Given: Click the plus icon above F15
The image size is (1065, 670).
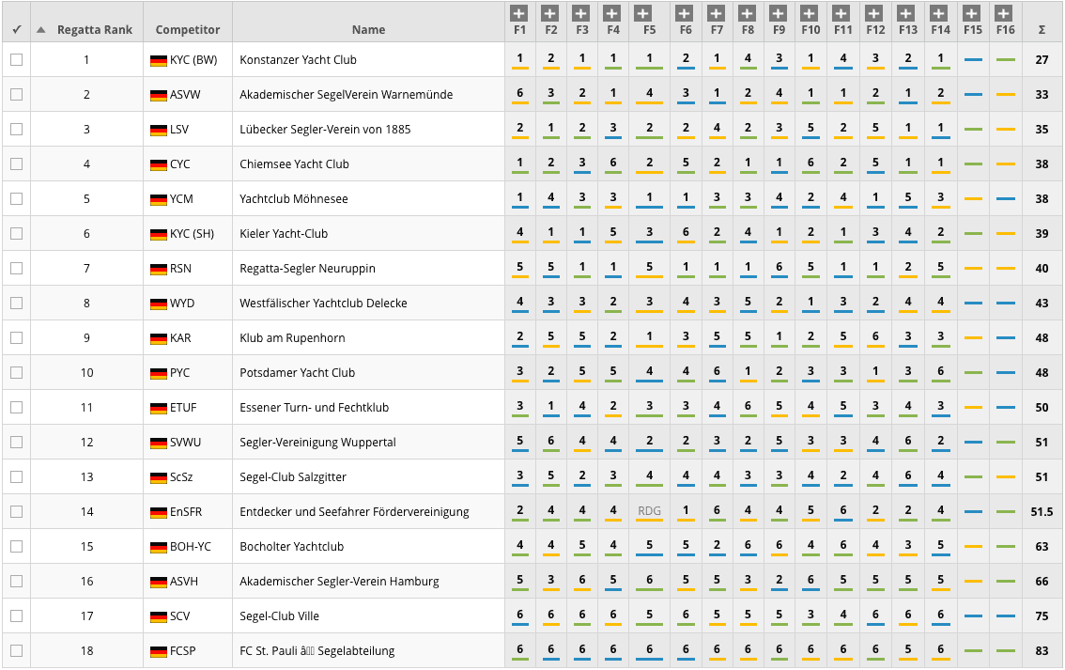Looking at the screenshot, I should coord(971,13).
